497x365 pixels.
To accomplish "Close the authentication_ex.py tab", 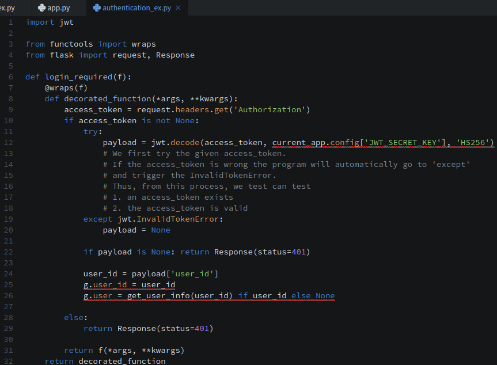I will point(178,8).
